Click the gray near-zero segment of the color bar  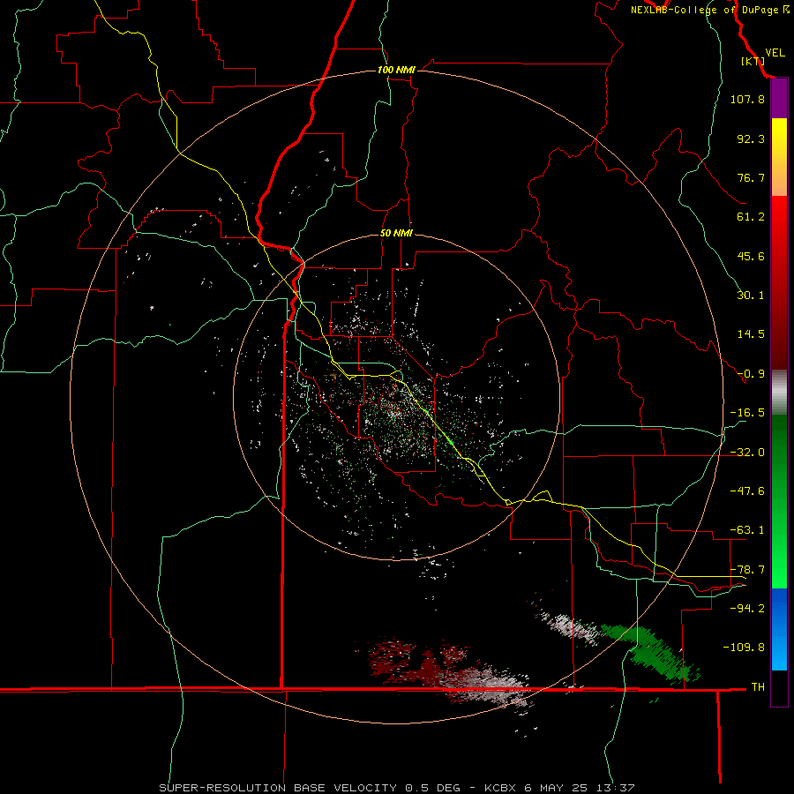(x=779, y=392)
